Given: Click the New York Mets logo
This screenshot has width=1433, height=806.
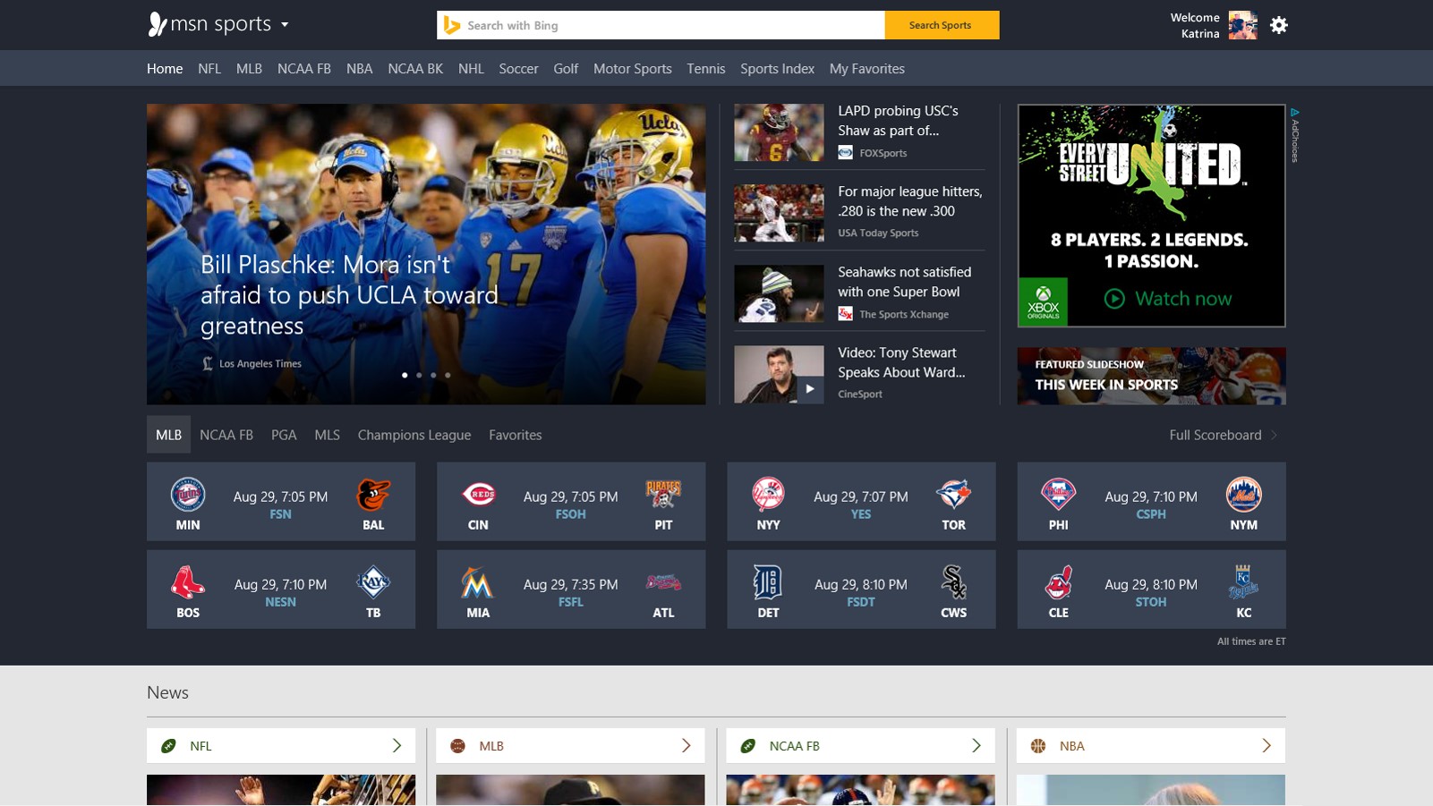Looking at the screenshot, I should pos(1243,495).
